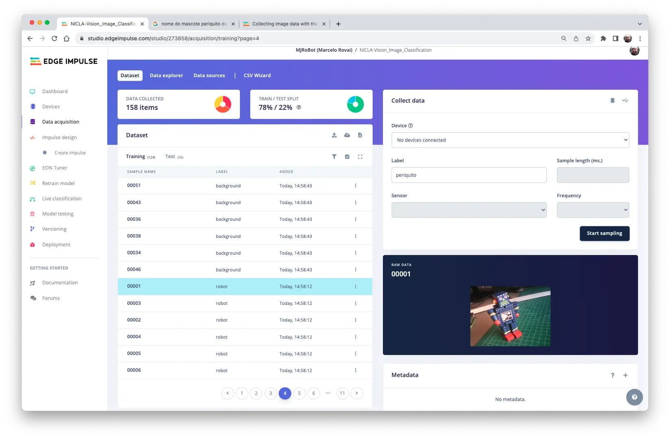Toggle the select multiple items checkbox icon
The height and width of the screenshot is (439, 670).
pos(347,157)
